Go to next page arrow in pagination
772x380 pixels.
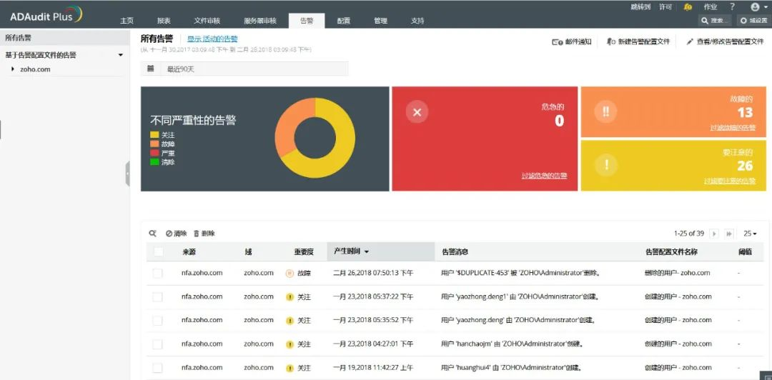pos(714,234)
